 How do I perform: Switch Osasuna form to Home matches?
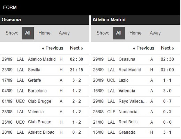tap(44, 33)
